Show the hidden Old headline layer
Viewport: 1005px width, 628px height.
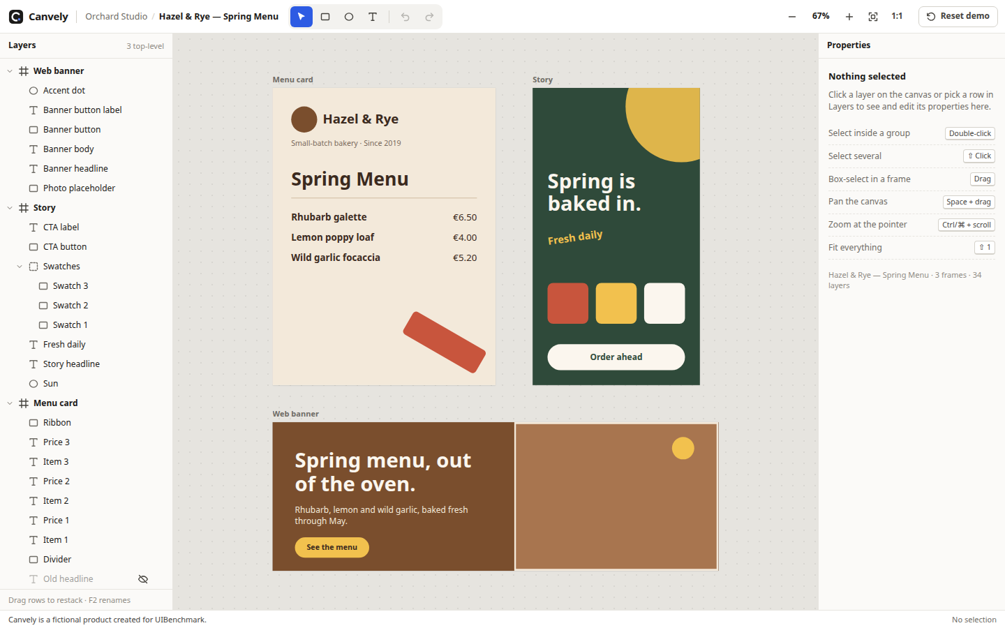[143, 579]
